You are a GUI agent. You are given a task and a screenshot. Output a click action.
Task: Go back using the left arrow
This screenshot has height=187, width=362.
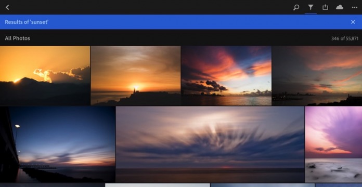7,7
